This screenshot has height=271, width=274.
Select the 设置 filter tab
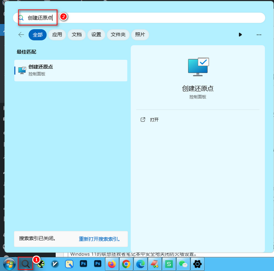(96, 35)
